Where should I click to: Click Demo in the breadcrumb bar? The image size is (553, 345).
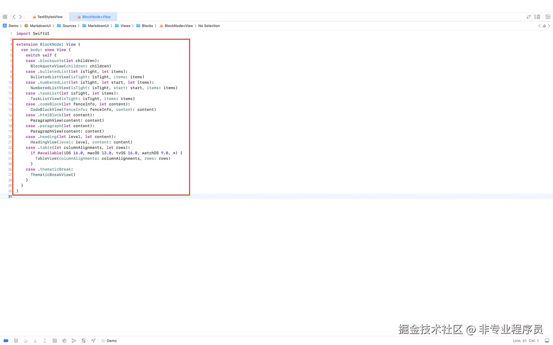[13, 25]
